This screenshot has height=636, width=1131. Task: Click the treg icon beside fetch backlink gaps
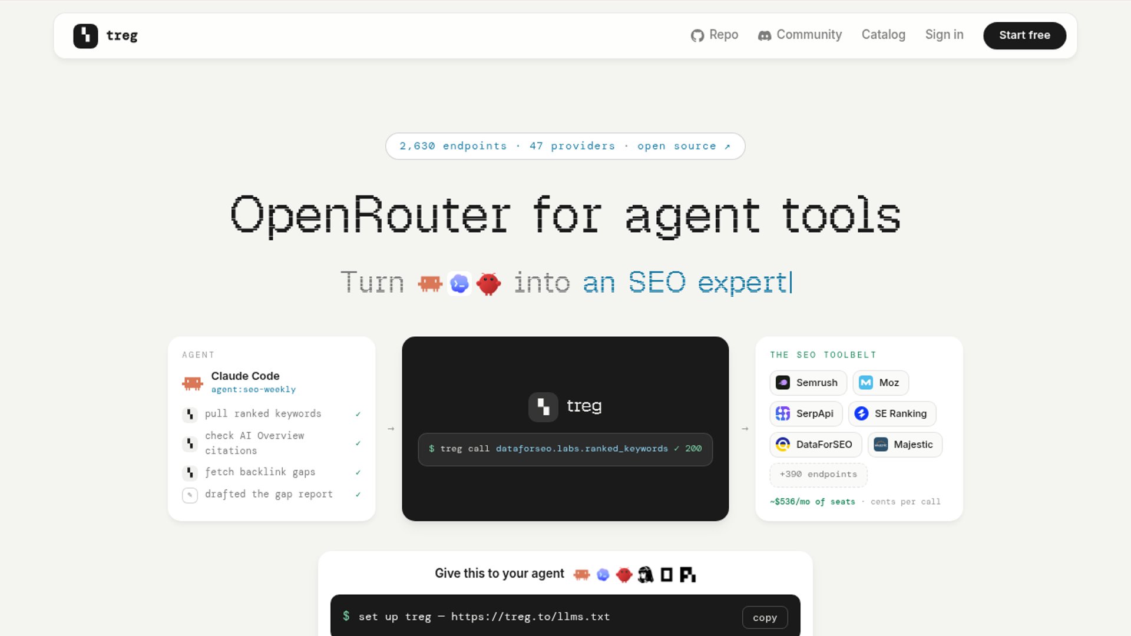[x=190, y=472]
